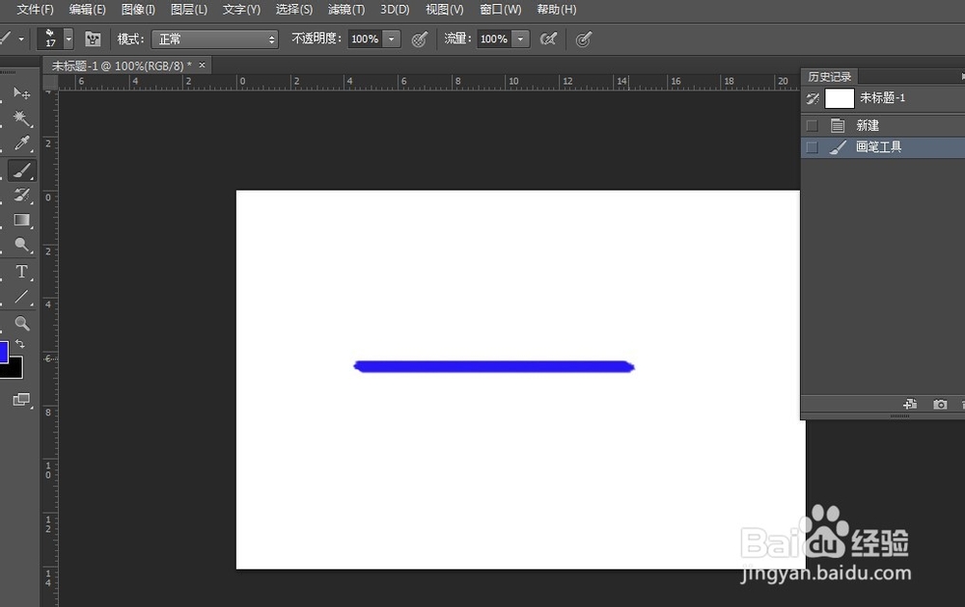Click the 流量 100% value field
965x607 pixels.
tap(494, 40)
